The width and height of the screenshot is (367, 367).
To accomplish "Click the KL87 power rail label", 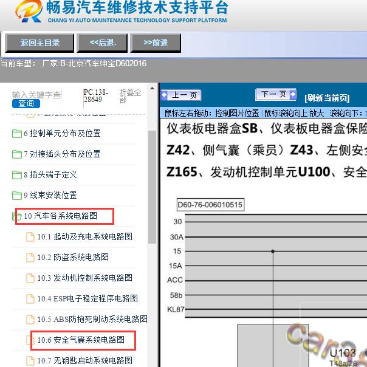I will pos(176,309).
